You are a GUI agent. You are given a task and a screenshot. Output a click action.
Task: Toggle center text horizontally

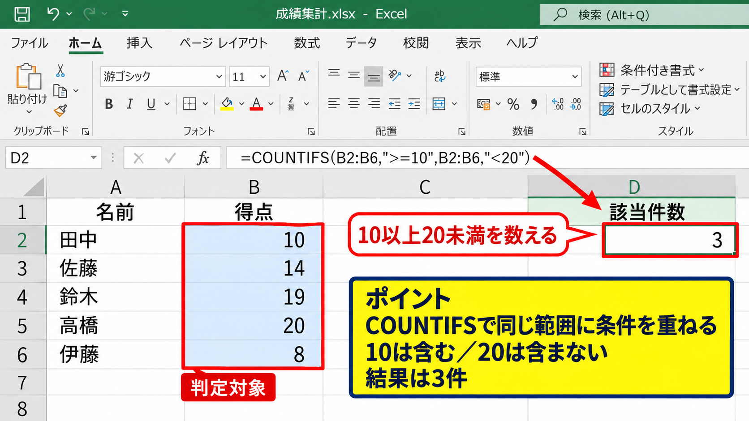354,104
